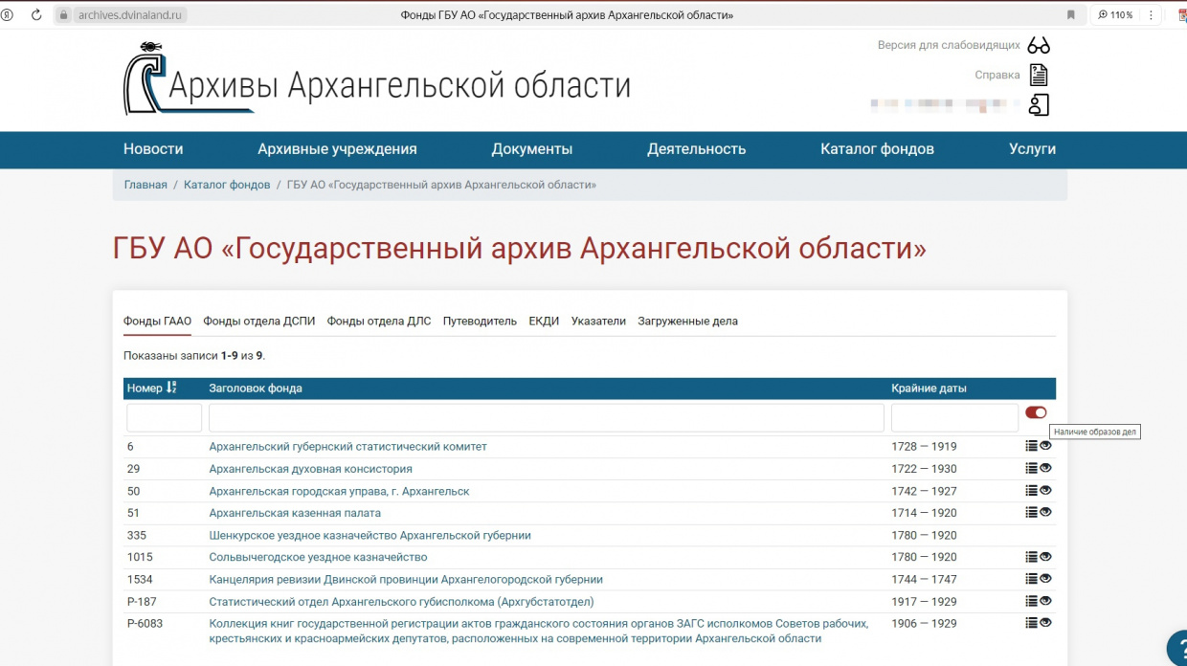The height and width of the screenshot is (666, 1187).
Task: Click the eye icon for fund Р-6083
Action: tap(1045, 623)
